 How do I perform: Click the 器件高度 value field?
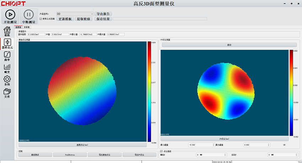click(x=36, y=34)
